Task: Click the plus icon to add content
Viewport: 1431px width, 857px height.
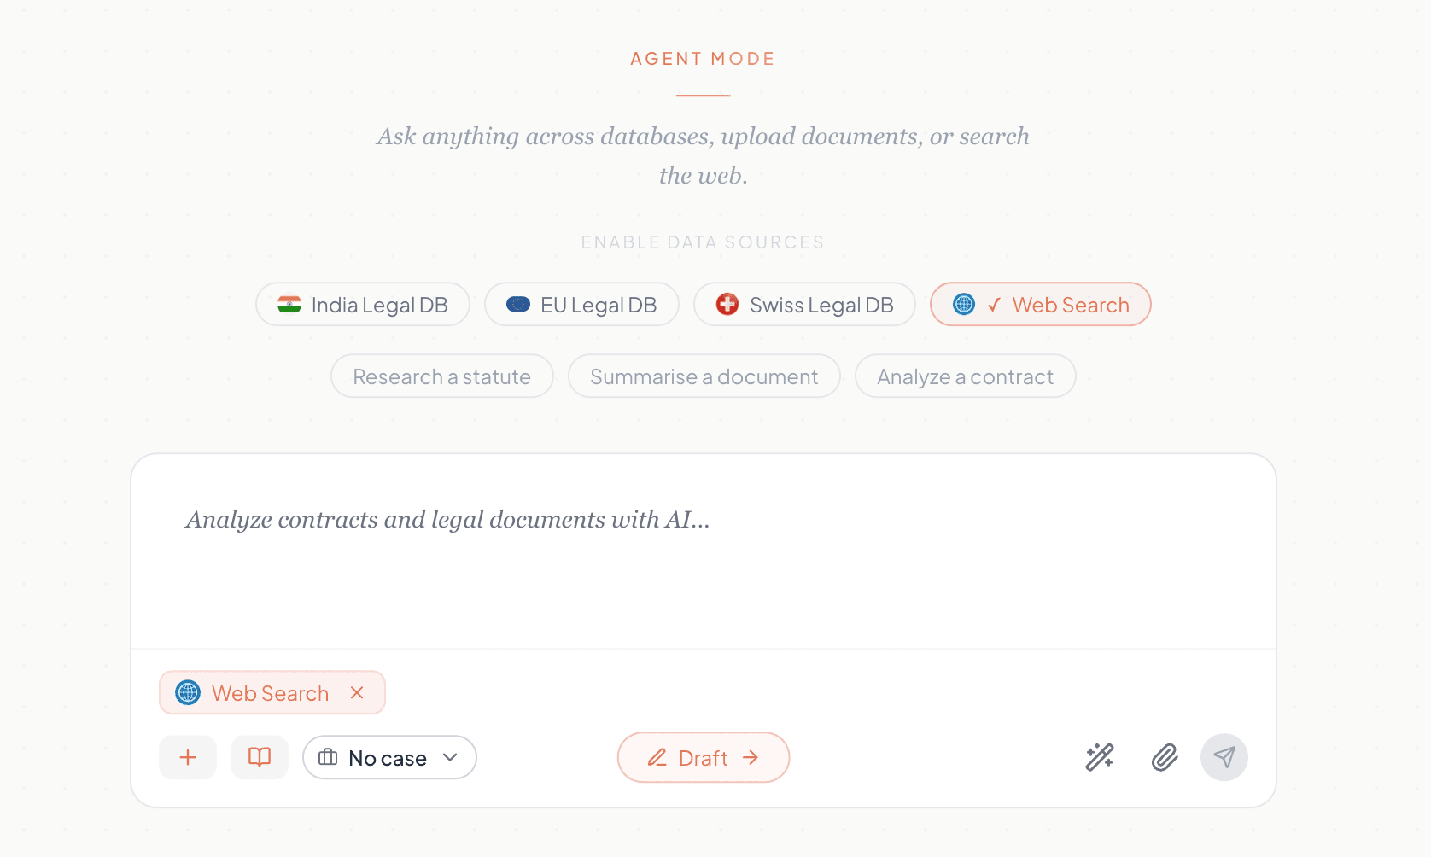Action: click(187, 757)
